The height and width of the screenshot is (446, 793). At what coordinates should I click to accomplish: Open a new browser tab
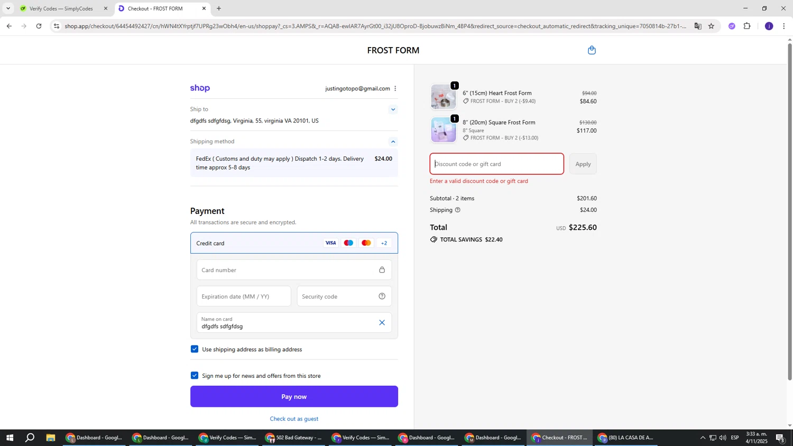219,8
